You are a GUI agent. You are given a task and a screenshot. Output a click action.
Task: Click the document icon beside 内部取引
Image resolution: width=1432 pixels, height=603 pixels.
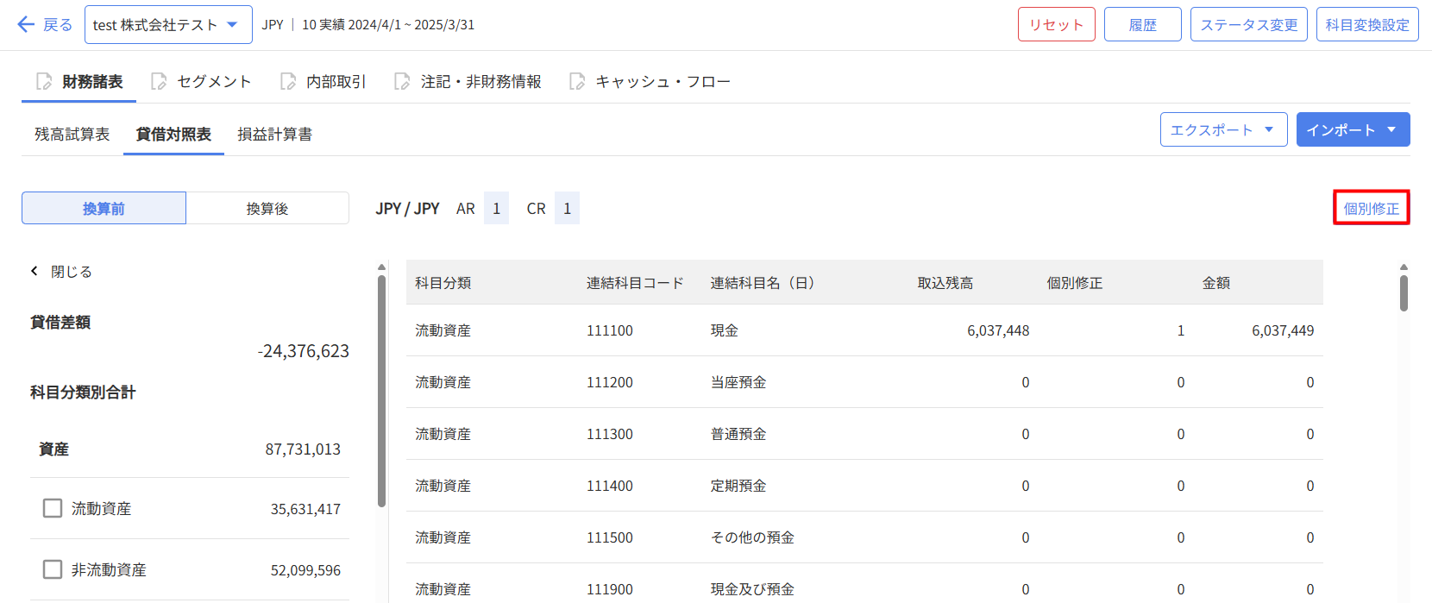click(x=288, y=82)
